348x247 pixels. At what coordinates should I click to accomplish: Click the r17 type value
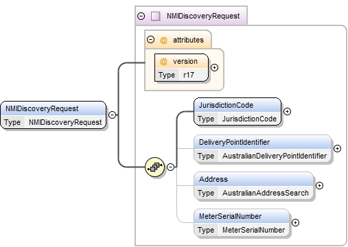[189, 75]
